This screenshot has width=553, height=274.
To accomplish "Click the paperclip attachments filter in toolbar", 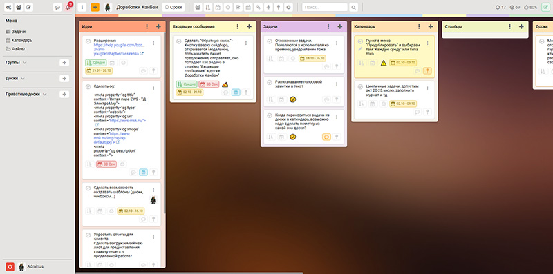I will point(259,7).
